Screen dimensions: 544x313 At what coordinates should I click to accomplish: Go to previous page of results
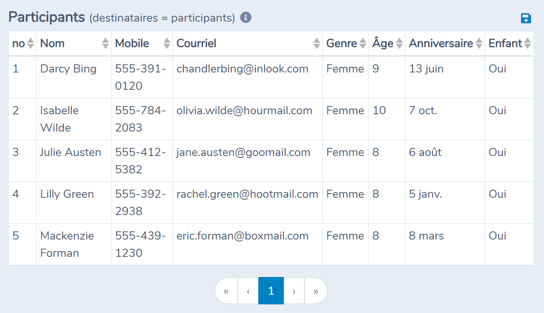pos(248,291)
